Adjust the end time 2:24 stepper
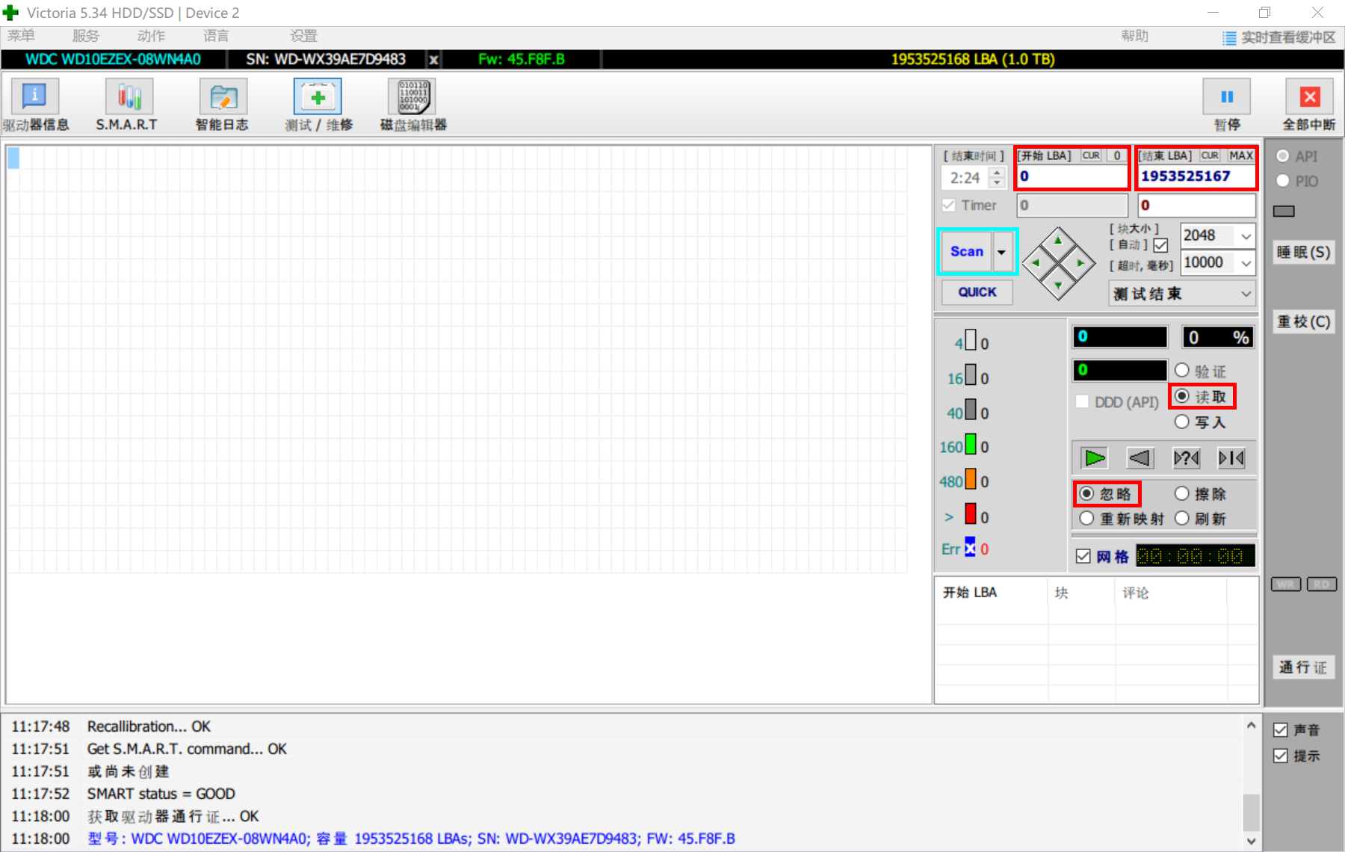Viewport: 1345px width, 852px height. tap(997, 178)
